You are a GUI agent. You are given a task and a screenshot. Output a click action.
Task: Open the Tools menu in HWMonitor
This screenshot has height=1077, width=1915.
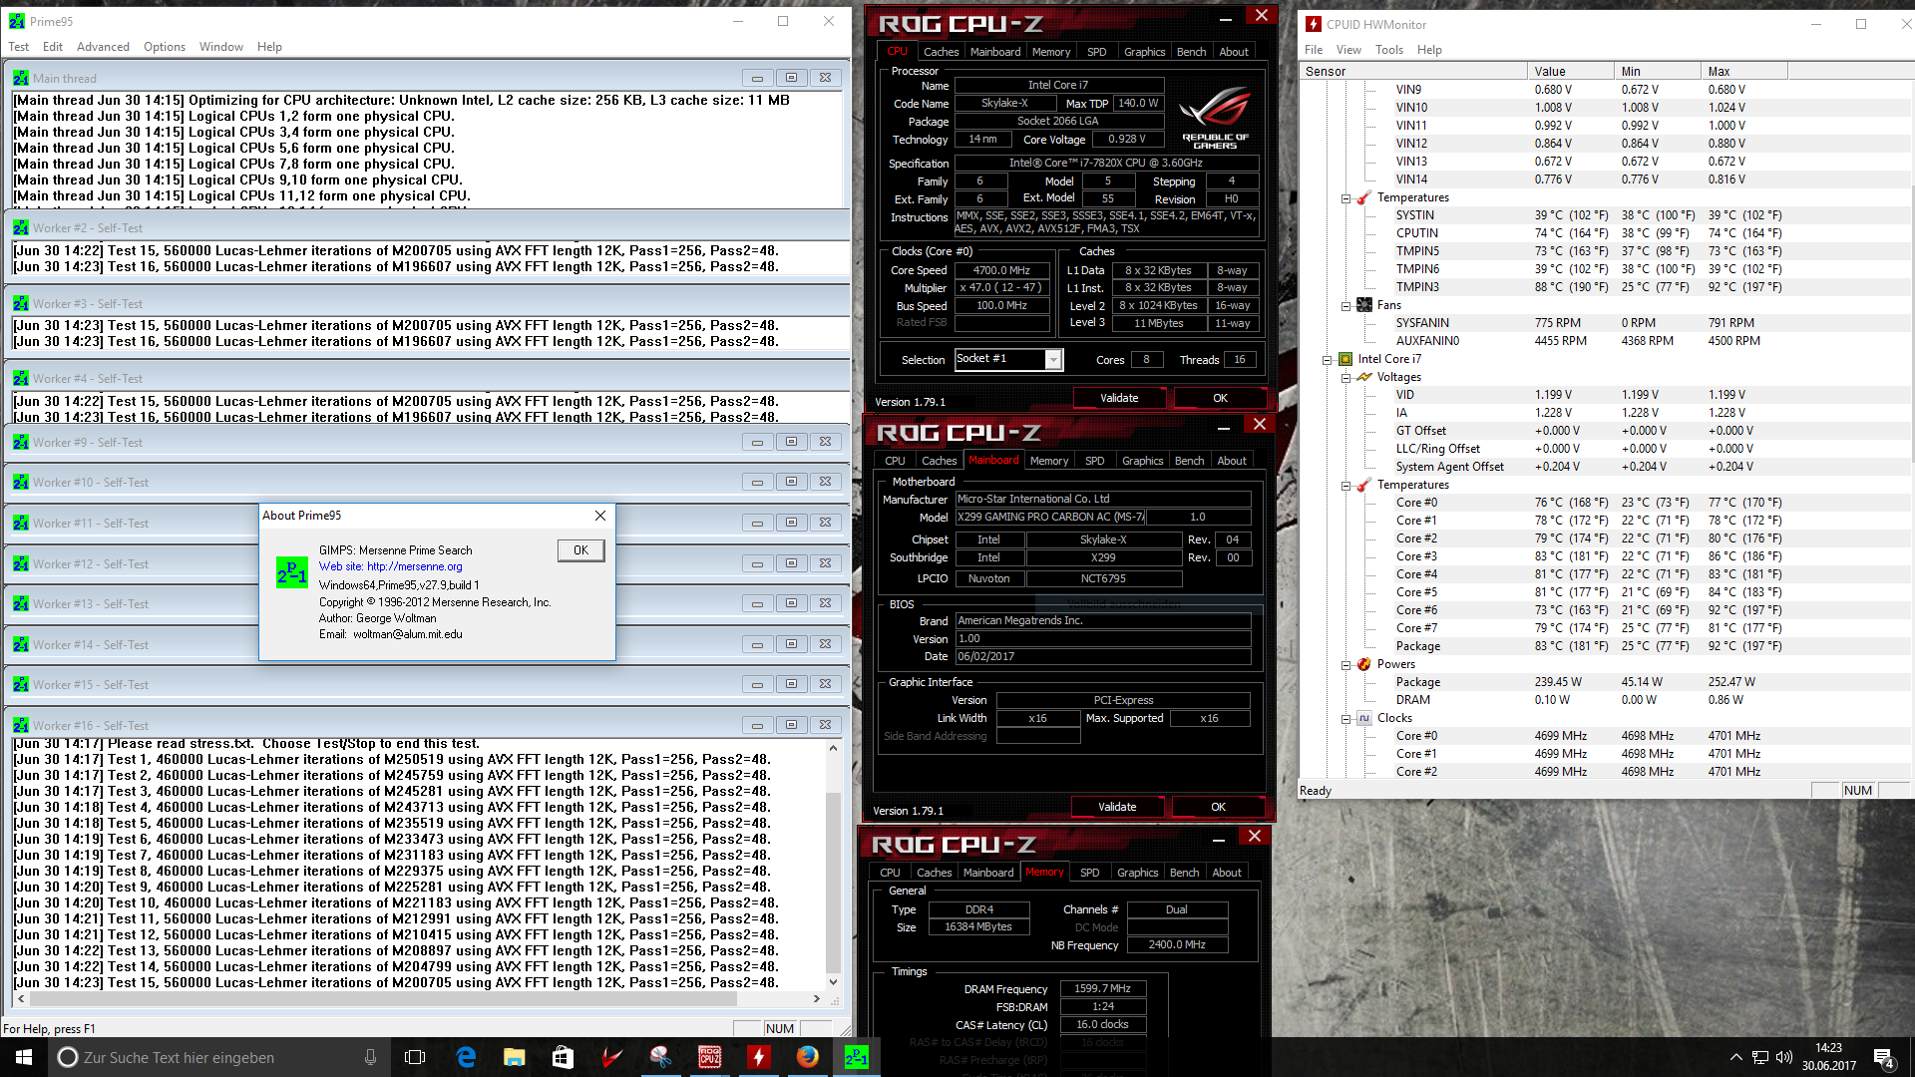[1388, 50]
